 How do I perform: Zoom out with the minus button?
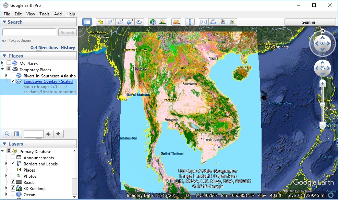click(323, 125)
